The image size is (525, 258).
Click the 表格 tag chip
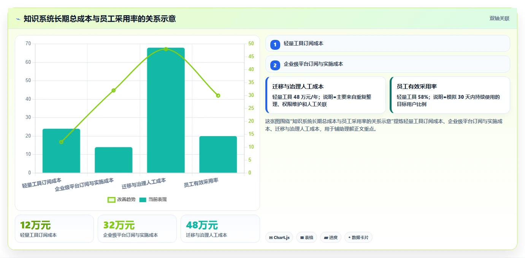pyautogui.click(x=306, y=237)
